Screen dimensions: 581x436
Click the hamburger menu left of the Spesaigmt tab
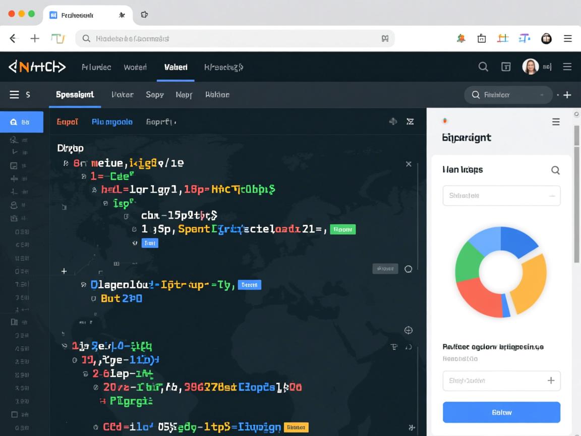pyautogui.click(x=14, y=95)
